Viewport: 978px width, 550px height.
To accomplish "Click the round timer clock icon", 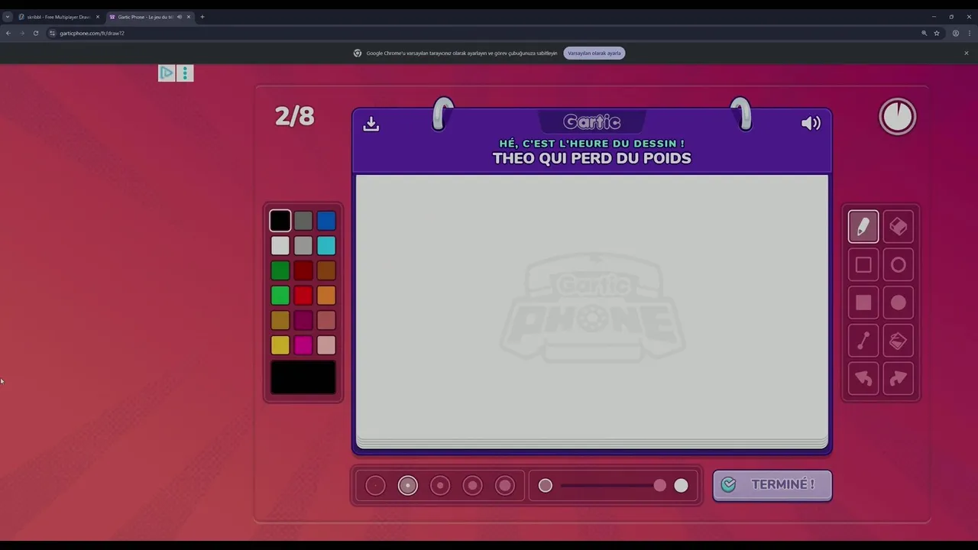I will pyautogui.click(x=898, y=117).
